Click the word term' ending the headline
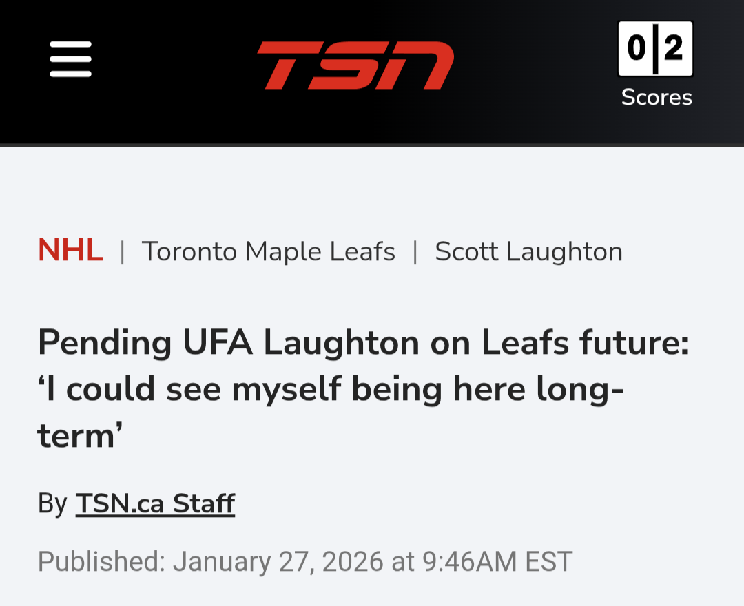This screenshot has height=606, width=744. click(x=80, y=436)
